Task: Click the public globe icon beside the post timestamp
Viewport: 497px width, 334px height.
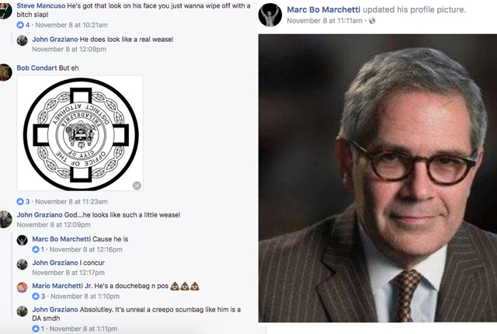Action: [x=372, y=21]
